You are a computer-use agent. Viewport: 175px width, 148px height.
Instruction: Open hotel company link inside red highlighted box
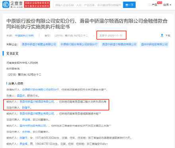tap(37, 102)
